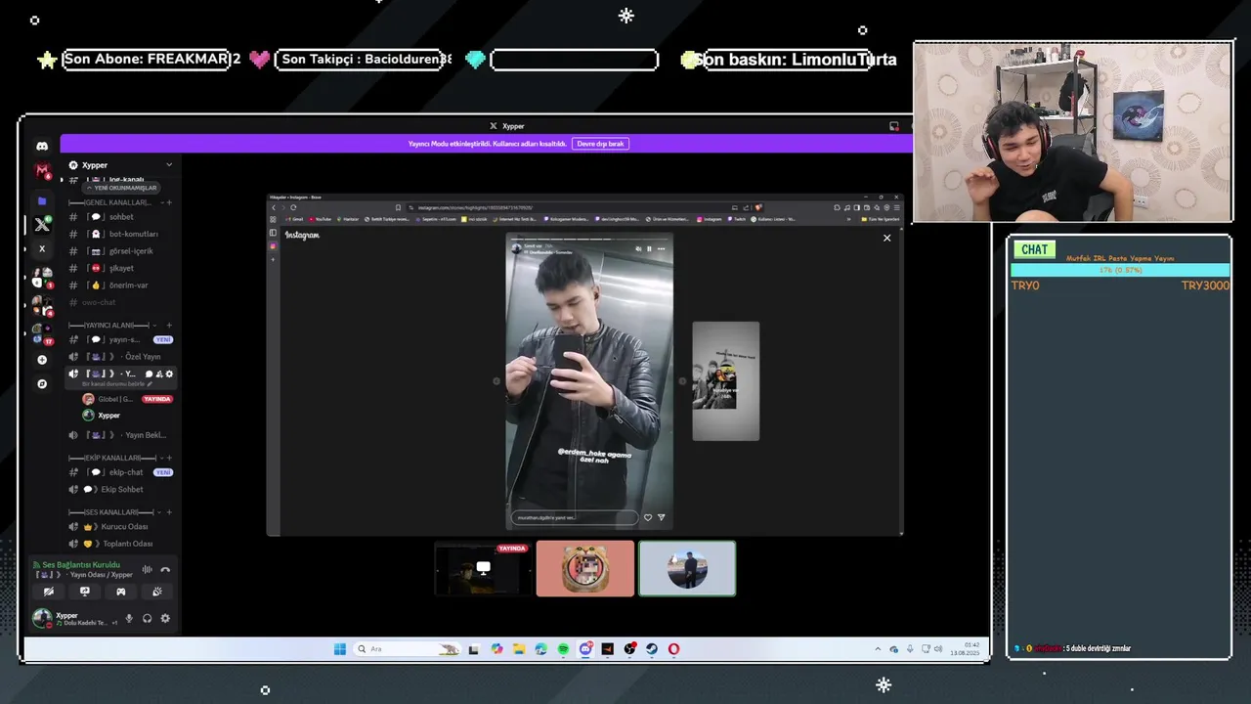Select YAYINDA stream thumbnail tile
Viewport: 1251px width, 704px height.
pos(483,569)
